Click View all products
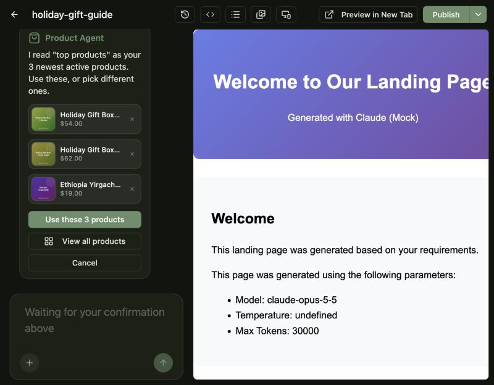 [x=85, y=241]
